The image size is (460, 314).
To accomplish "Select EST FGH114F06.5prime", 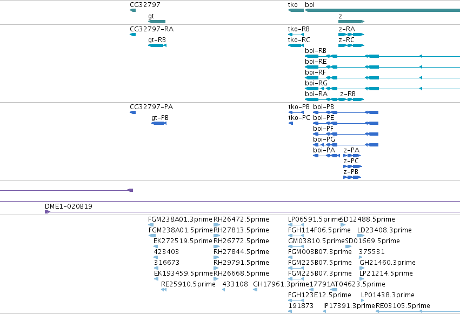I will [296, 236].
